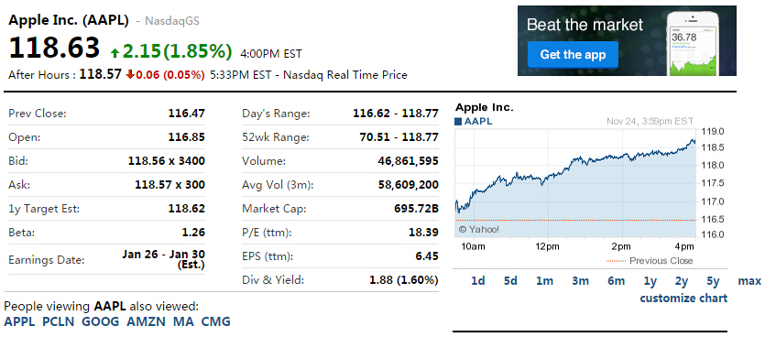
Task: Switch chart to 1m range
Action: pyautogui.click(x=544, y=281)
